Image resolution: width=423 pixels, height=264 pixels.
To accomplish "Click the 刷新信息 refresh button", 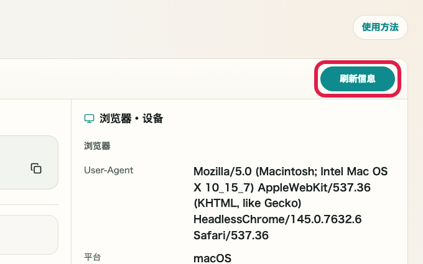I will (x=358, y=79).
